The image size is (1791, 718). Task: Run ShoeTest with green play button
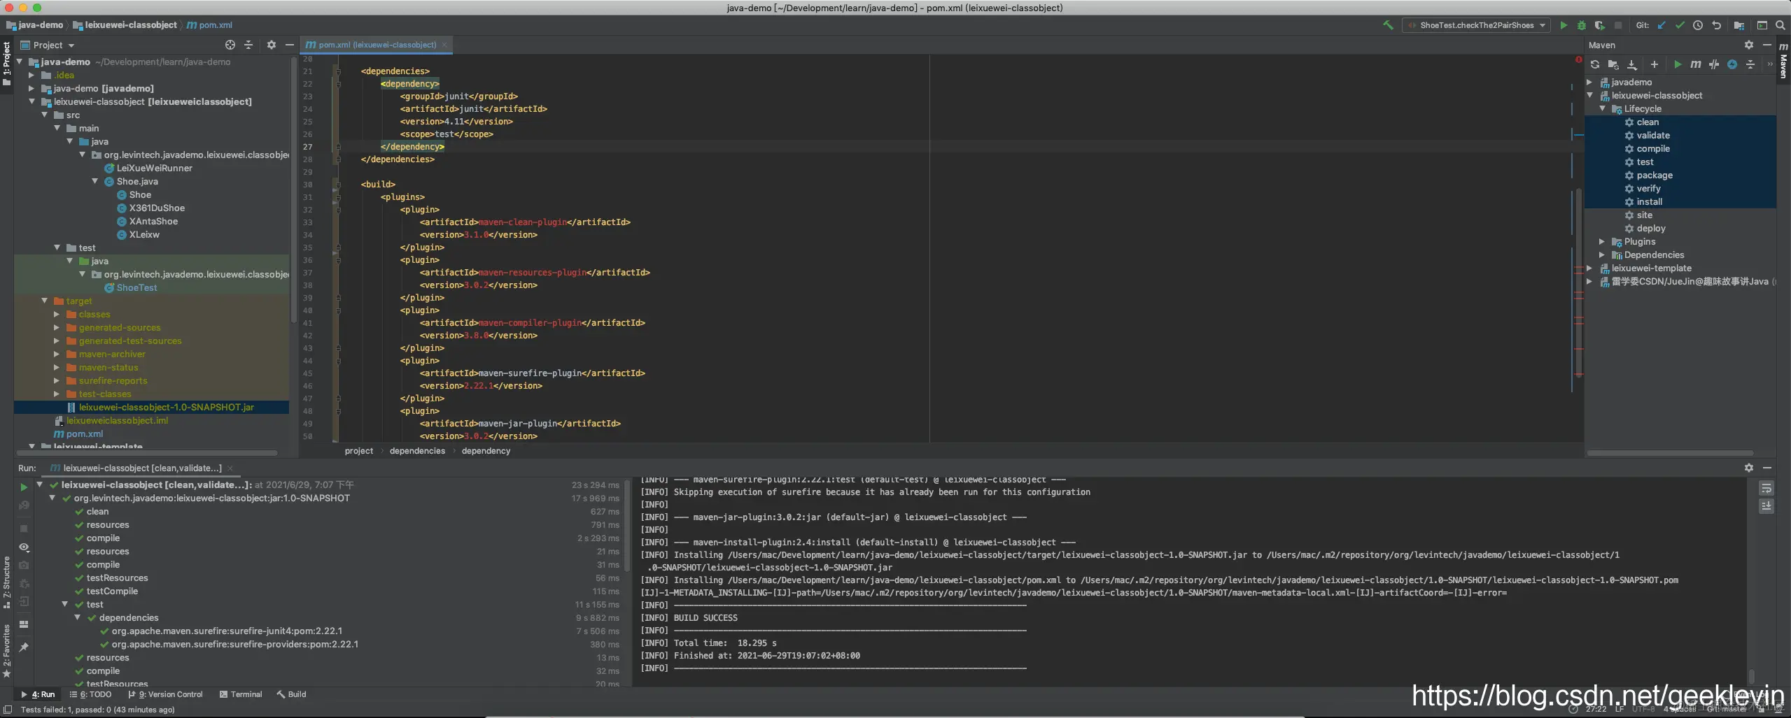(1564, 25)
